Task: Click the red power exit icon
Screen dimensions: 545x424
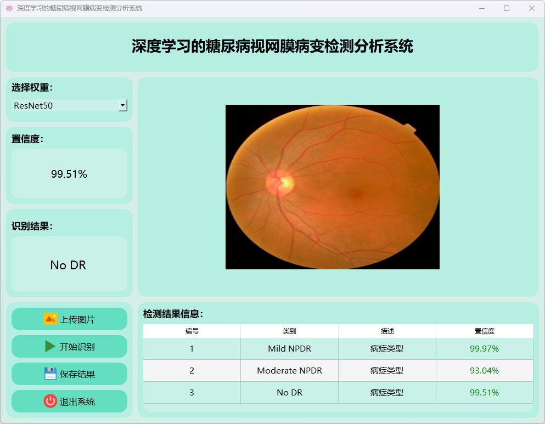Action: (x=50, y=401)
